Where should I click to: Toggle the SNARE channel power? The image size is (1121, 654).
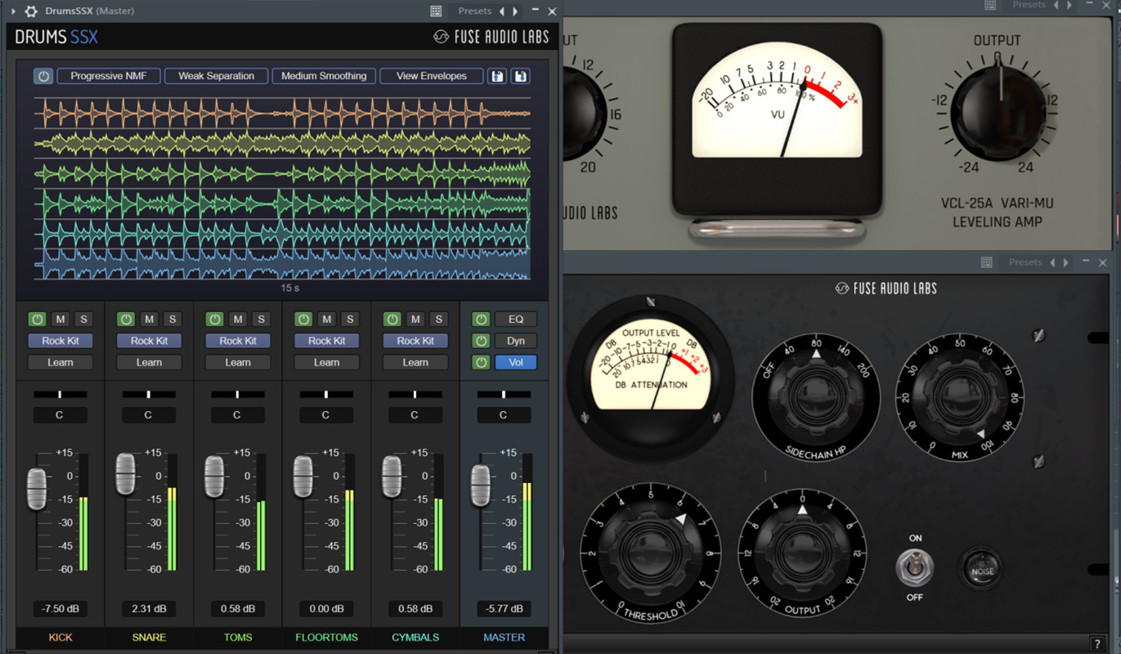pos(126,320)
